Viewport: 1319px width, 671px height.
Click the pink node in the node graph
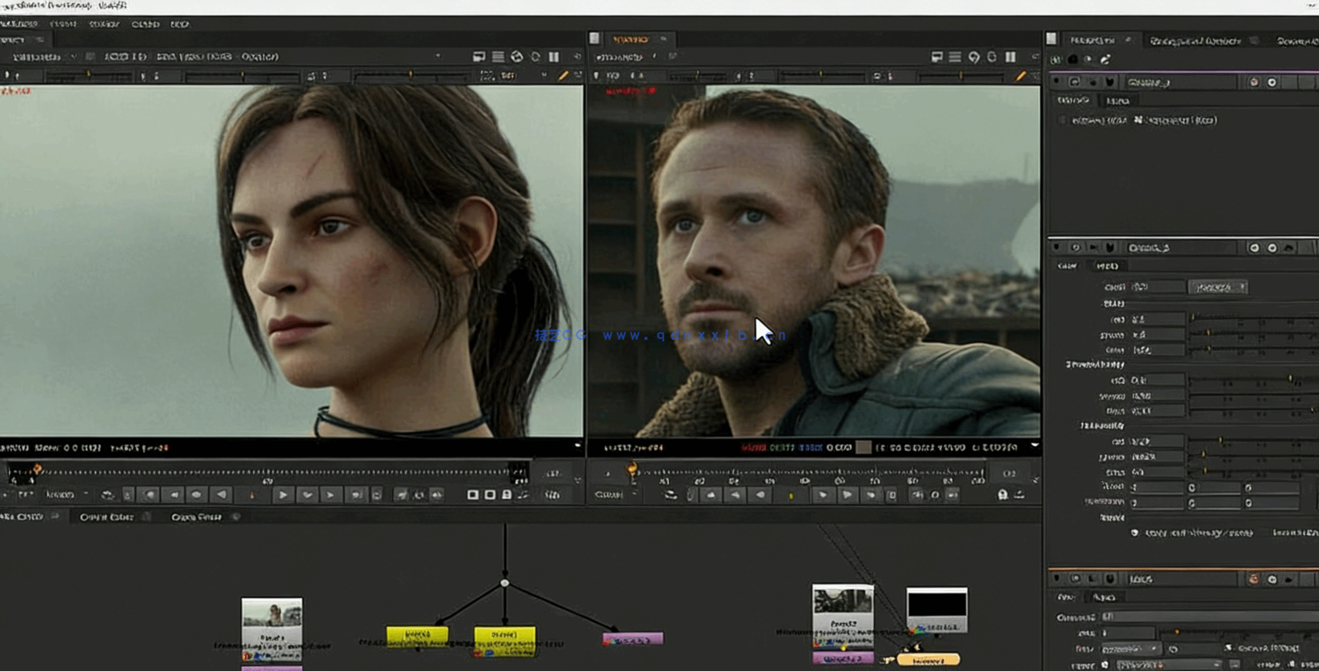632,639
